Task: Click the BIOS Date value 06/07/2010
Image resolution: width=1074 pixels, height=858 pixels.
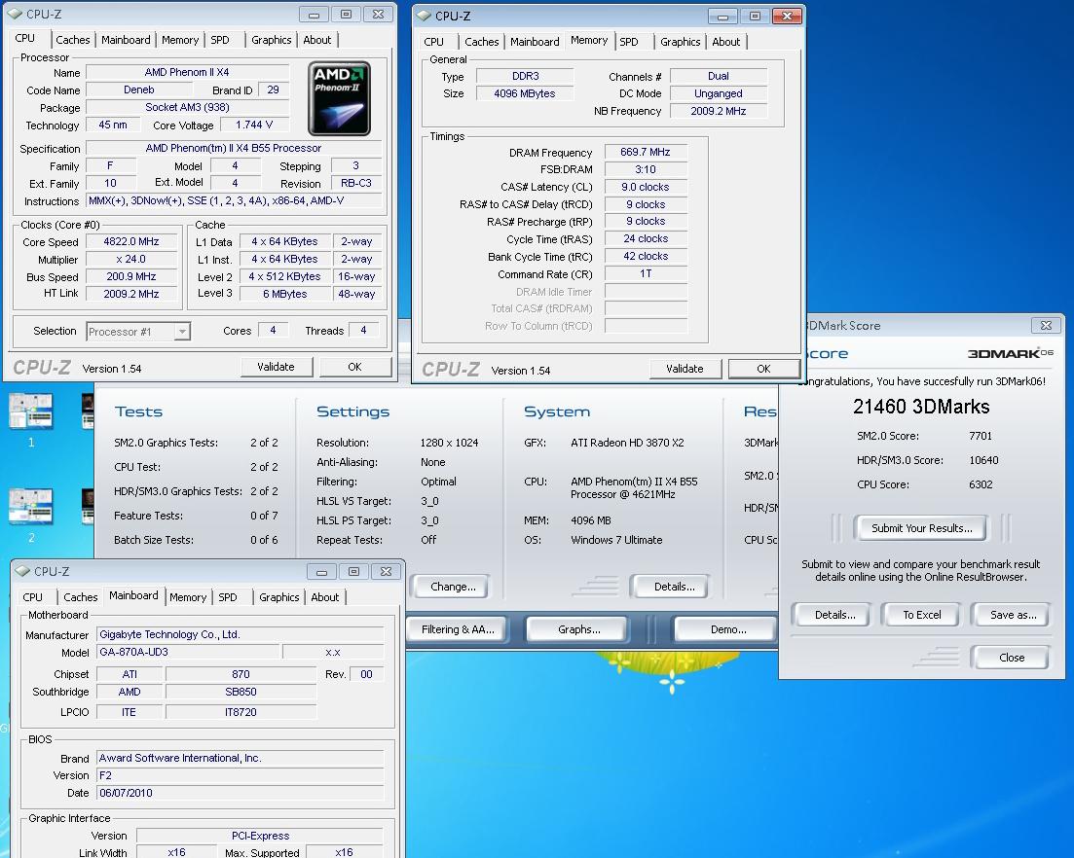Action: 241,793
